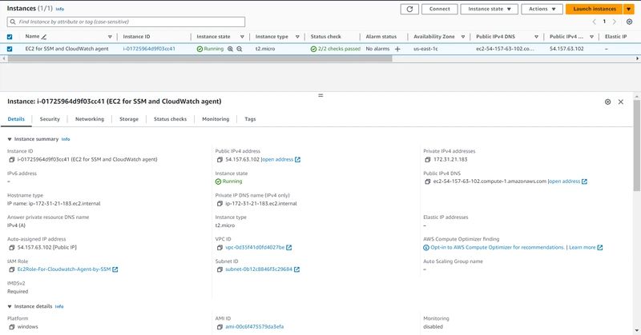Toggle select-all instances checkbox
Screen dimensions: 641x335
[10, 37]
